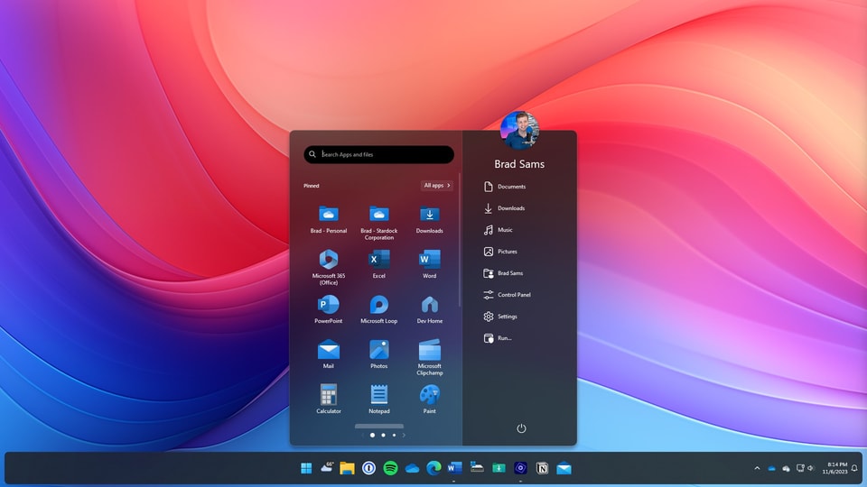Open Documents from the right-hand list
This screenshot has height=487, width=867.
(x=504, y=187)
